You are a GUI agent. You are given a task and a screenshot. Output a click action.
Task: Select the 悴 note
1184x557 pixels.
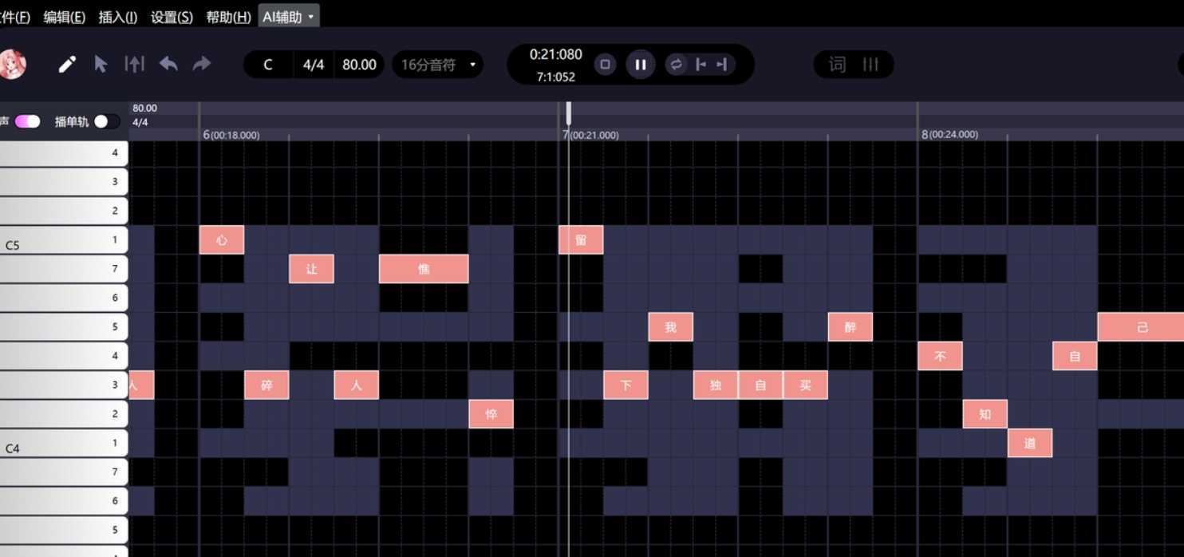tap(491, 413)
